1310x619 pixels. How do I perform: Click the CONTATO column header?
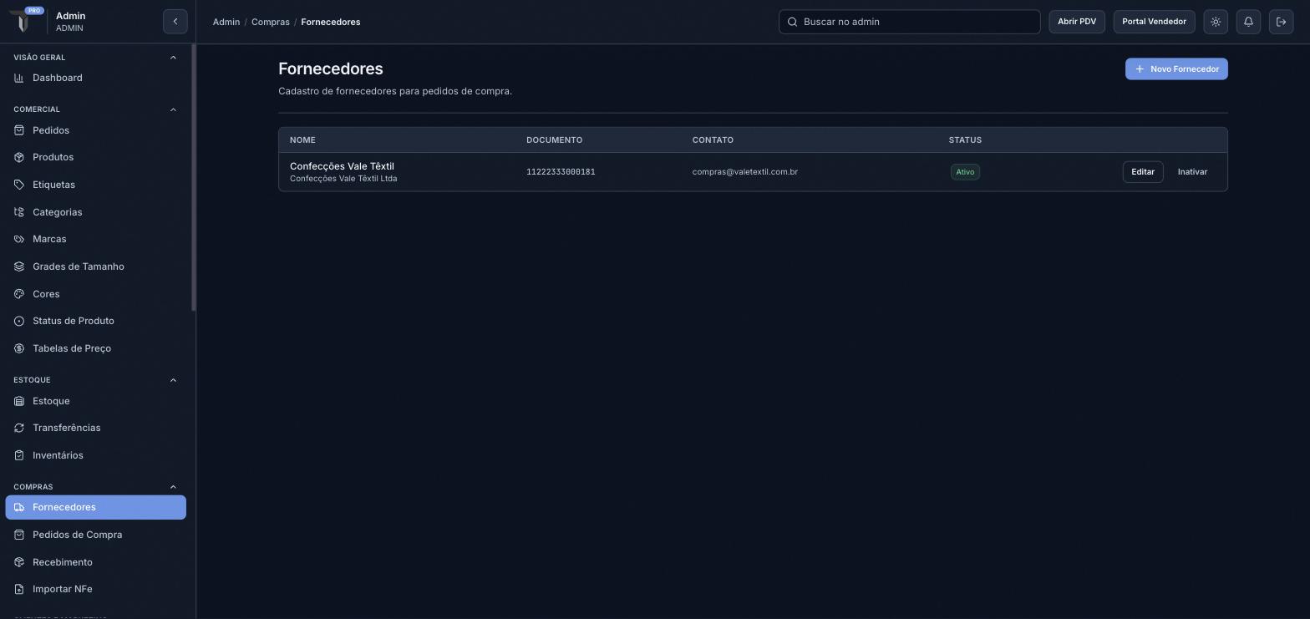[x=713, y=140]
